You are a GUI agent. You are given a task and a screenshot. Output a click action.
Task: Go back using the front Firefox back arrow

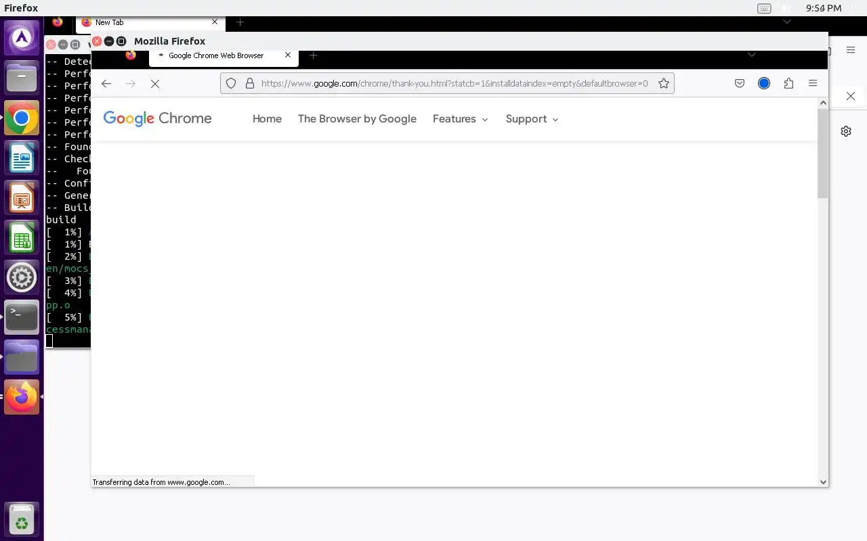point(106,83)
